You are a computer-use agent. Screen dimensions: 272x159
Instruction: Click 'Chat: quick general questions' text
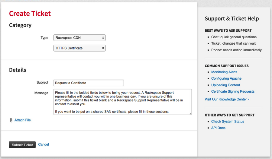pyautogui.click(x=234, y=37)
